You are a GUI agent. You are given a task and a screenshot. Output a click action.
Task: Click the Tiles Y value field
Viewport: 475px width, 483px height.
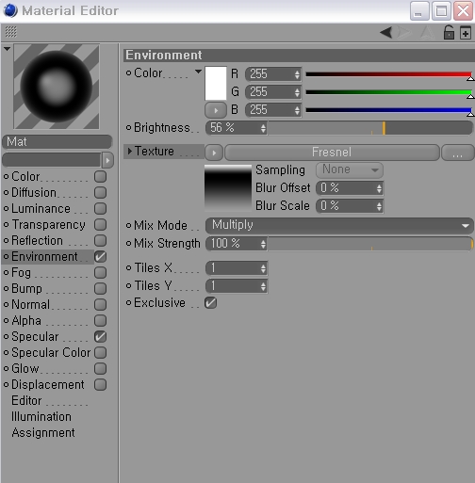[x=237, y=286]
